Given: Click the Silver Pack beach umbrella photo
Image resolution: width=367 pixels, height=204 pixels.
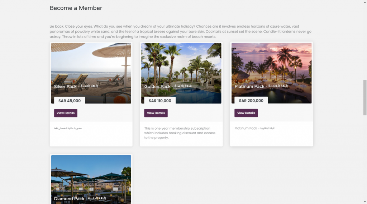Looking at the screenshot, I should pyautogui.click(x=91, y=64).
